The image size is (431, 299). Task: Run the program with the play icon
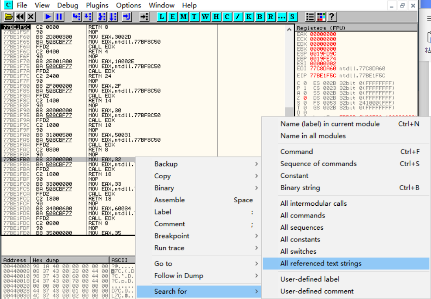pyautogui.click(x=47, y=17)
